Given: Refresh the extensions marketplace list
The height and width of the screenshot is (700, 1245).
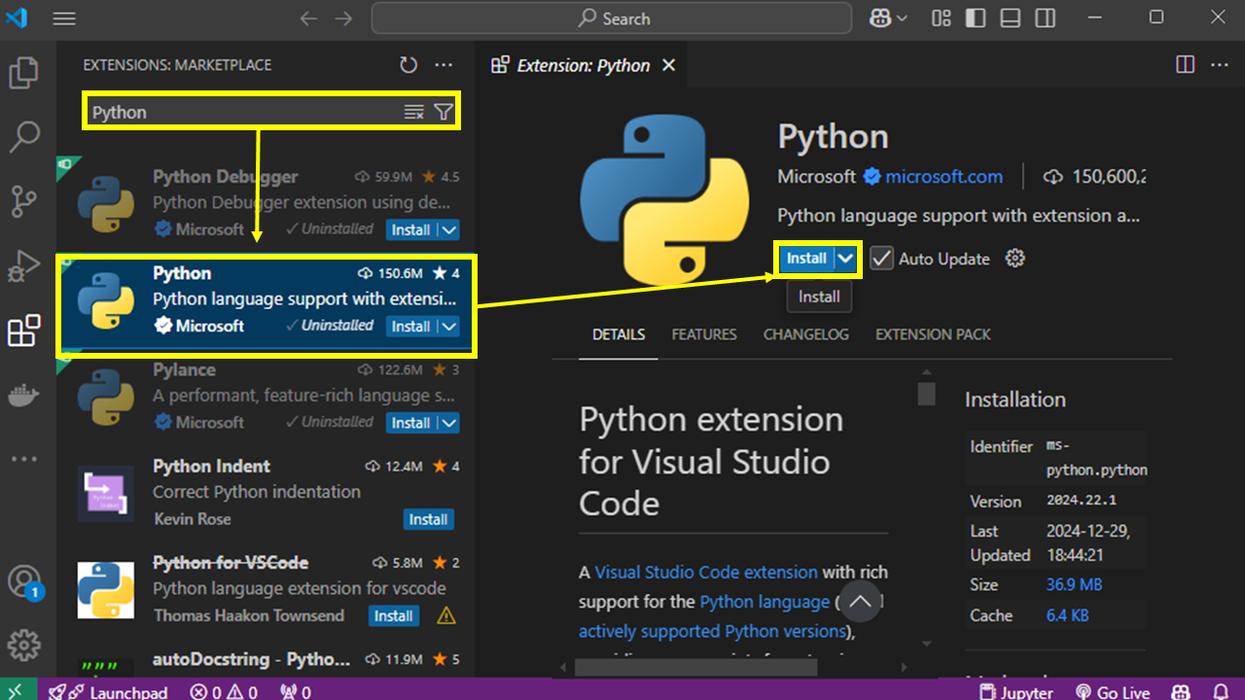Looking at the screenshot, I should click(409, 65).
